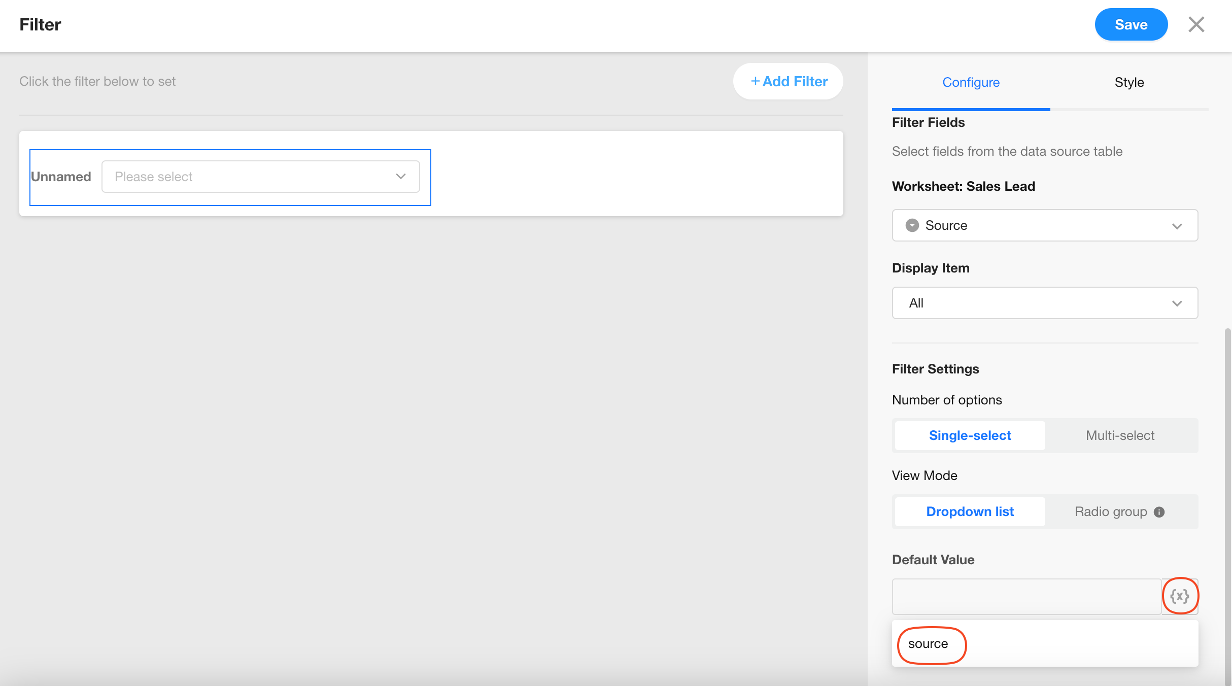The height and width of the screenshot is (686, 1232).
Task: Expand the Display Item All dropdown
Action: (1045, 303)
